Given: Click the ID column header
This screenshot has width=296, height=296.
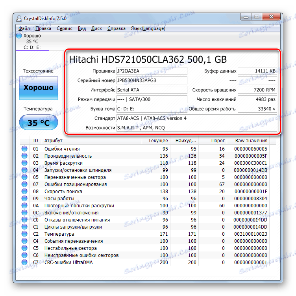Looking at the screenshot, I should 35,140.
